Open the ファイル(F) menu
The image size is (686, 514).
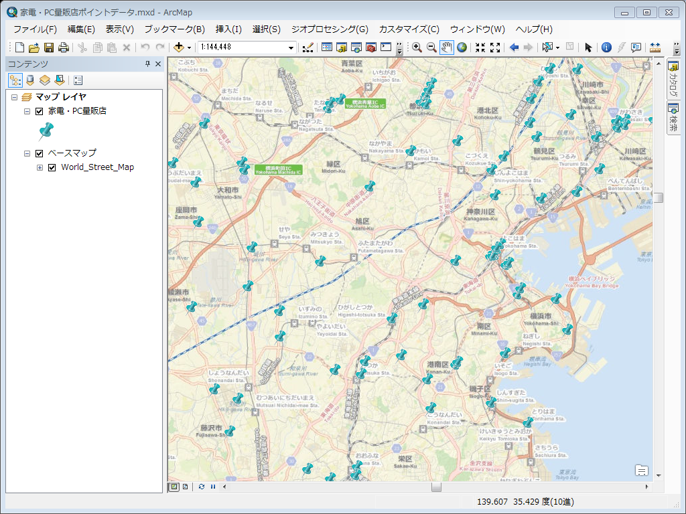(35, 29)
